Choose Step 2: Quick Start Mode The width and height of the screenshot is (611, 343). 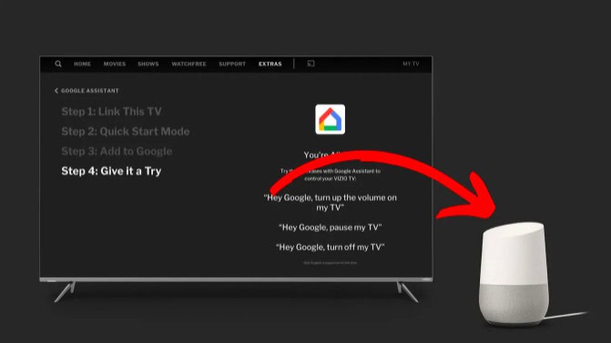click(126, 132)
